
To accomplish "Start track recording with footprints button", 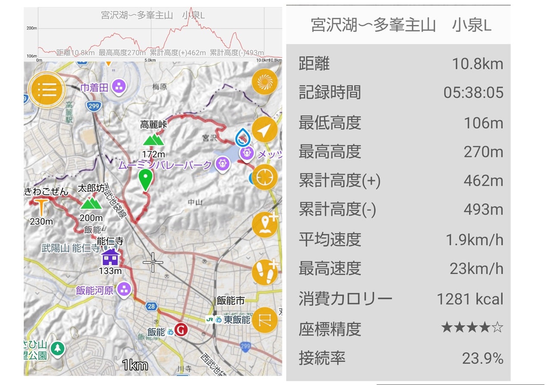I will point(265,272).
